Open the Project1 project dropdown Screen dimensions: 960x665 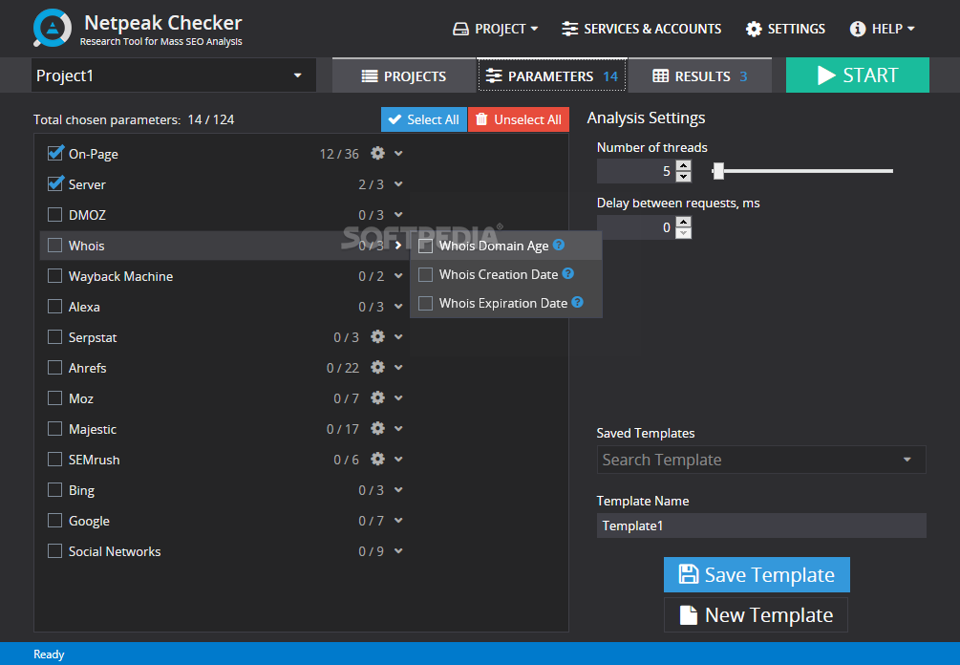173,75
